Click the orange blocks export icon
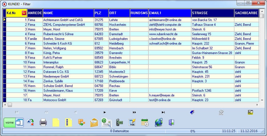This screenshot has height=136, width=267. pyautogui.click(x=82, y=123)
